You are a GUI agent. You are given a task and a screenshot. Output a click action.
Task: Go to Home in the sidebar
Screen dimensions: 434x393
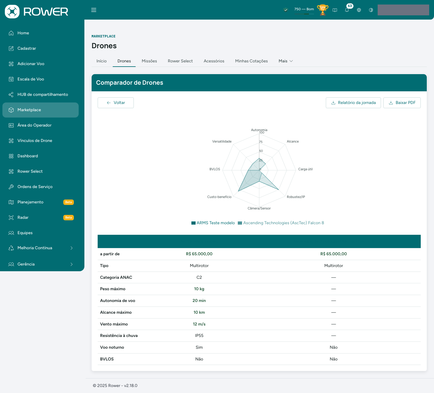pos(40,33)
